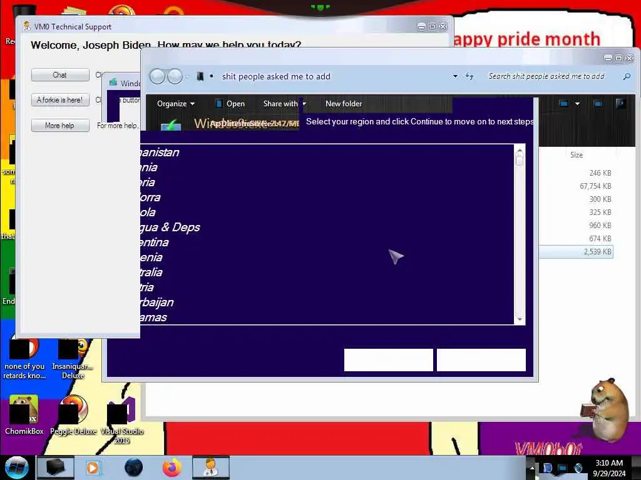Open Peggle Deluxe desktop icon
The image size is (641, 480).
[73, 415]
